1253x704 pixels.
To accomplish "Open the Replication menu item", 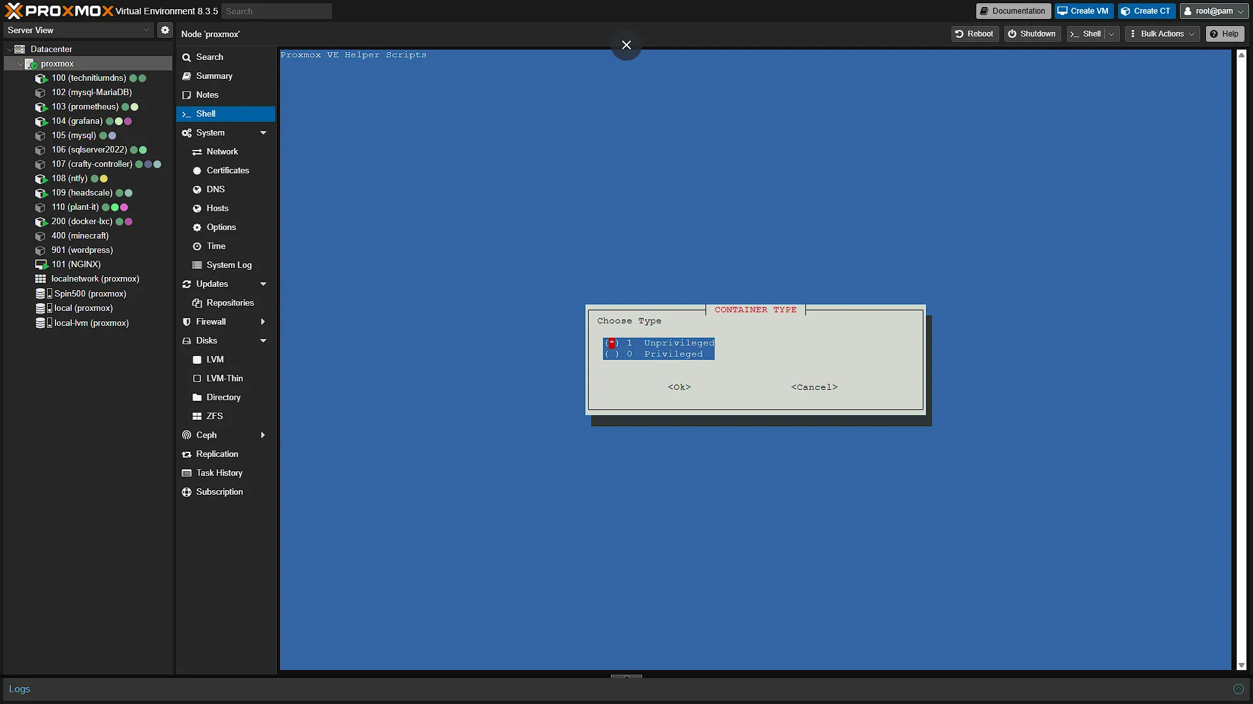I will point(226,454).
